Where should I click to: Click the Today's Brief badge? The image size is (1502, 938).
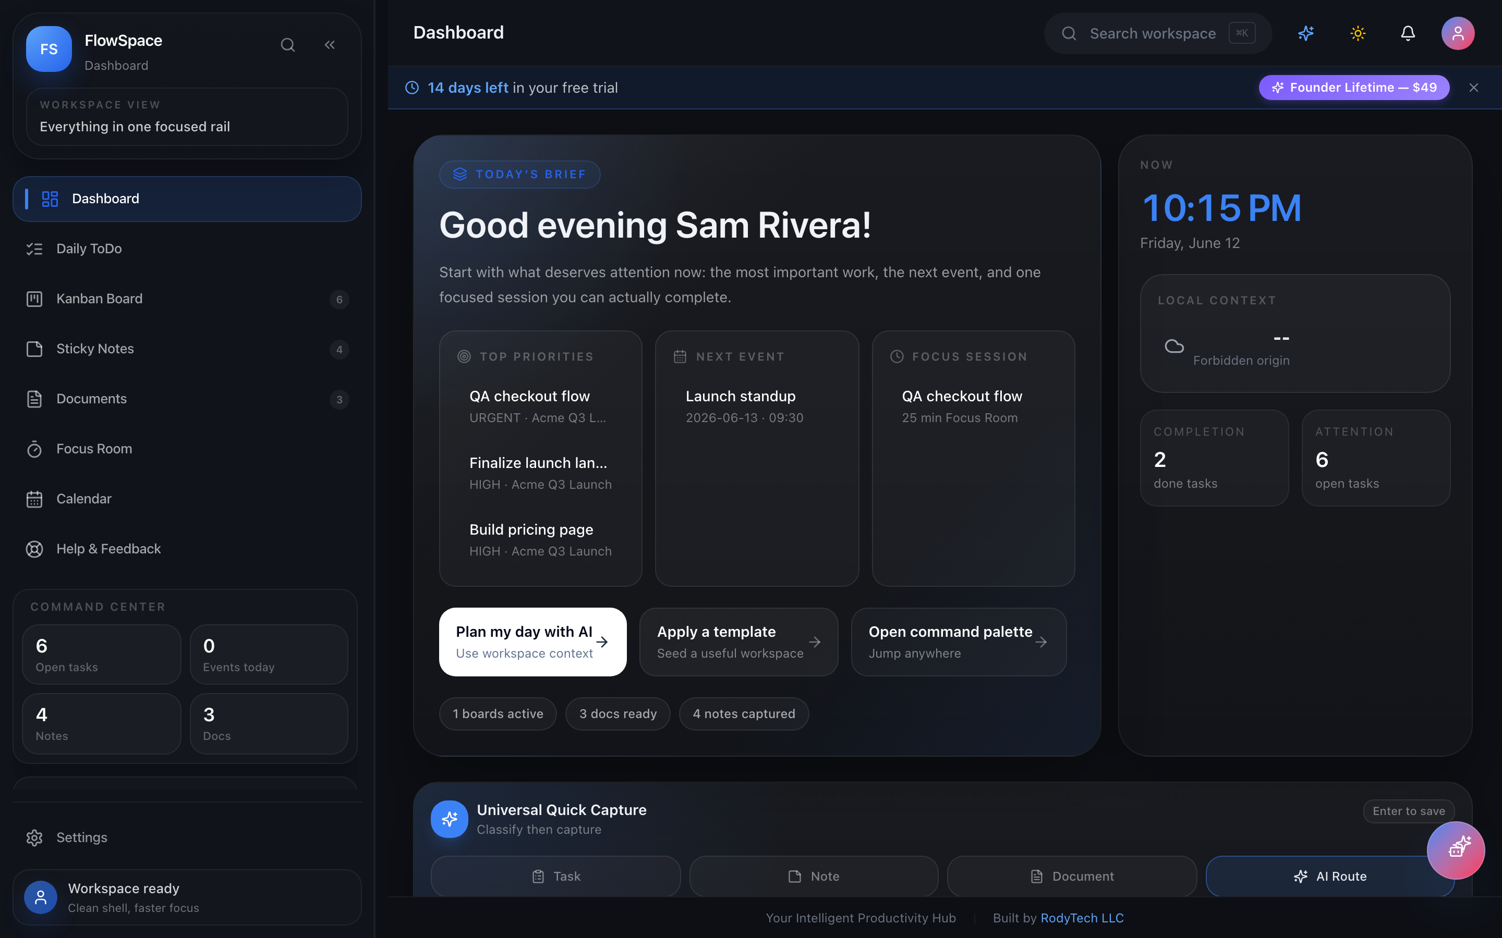click(x=519, y=175)
